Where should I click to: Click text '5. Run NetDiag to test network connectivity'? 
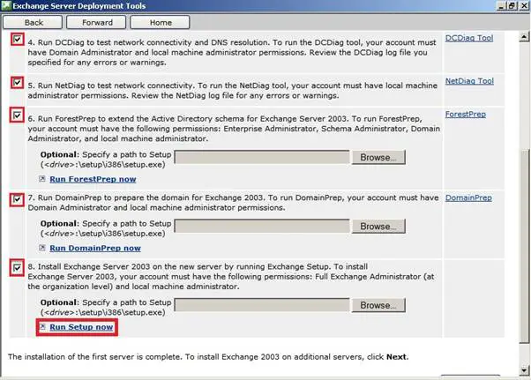[x=111, y=86]
